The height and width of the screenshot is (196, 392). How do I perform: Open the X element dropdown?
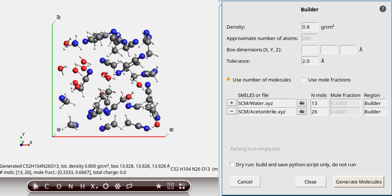[x=95, y=186]
